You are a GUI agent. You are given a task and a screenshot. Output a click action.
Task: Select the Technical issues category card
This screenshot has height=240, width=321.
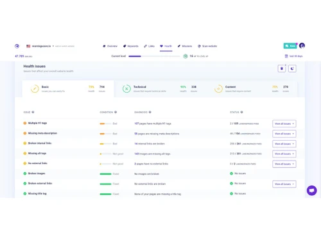tap(160, 89)
